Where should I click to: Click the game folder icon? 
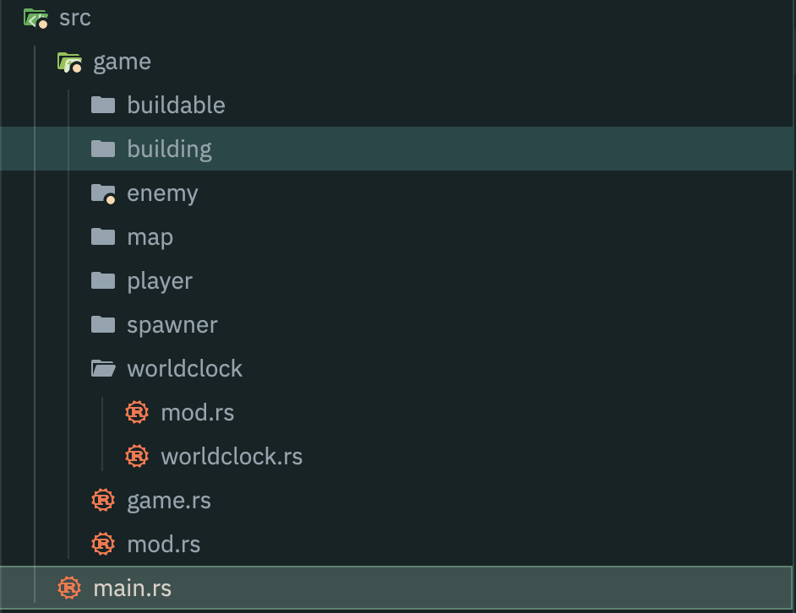coord(69,62)
